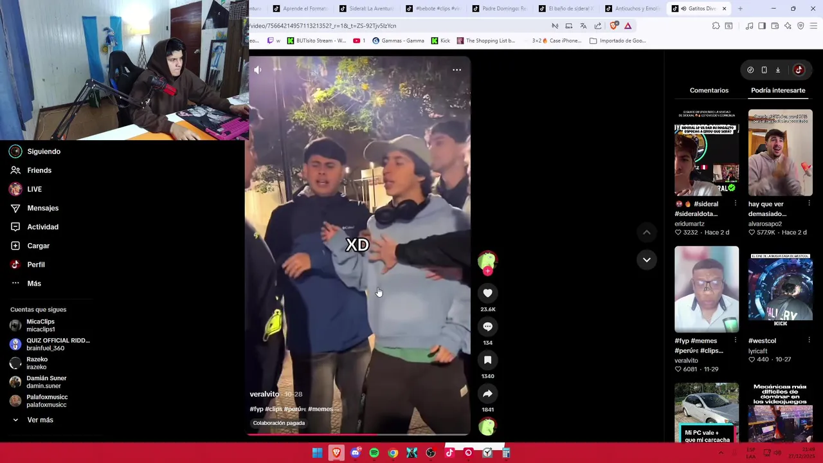Image resolution: width=823 pixels, height=463 pixels.
Task: Click the Brave Rewards triangle icon
Action: (628, 26)
